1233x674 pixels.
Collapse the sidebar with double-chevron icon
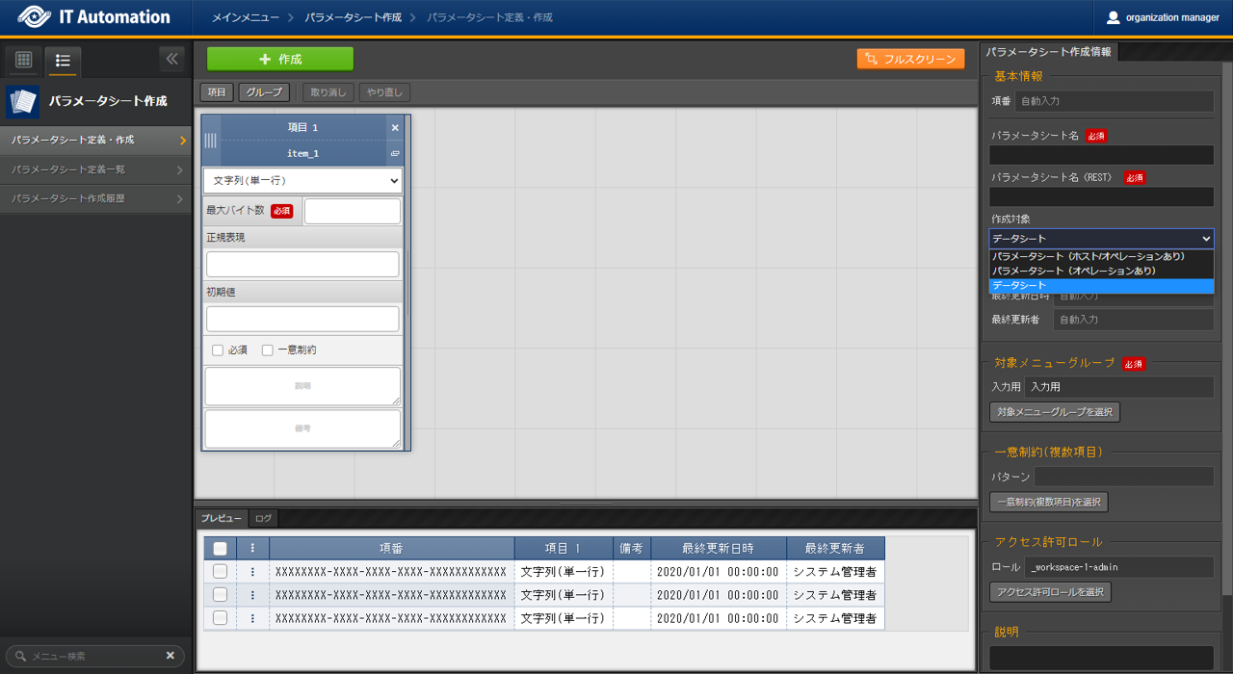171,59
